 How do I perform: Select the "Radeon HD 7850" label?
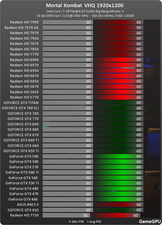point(24,49)
